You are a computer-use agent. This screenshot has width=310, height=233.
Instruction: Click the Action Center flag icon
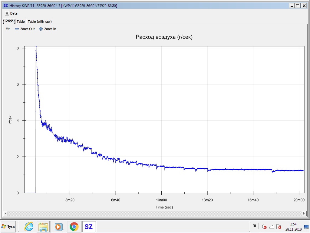click(x=279, y=227)
